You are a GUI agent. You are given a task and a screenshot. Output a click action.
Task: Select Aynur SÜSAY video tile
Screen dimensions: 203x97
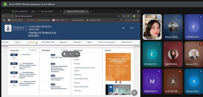point(152,27)
